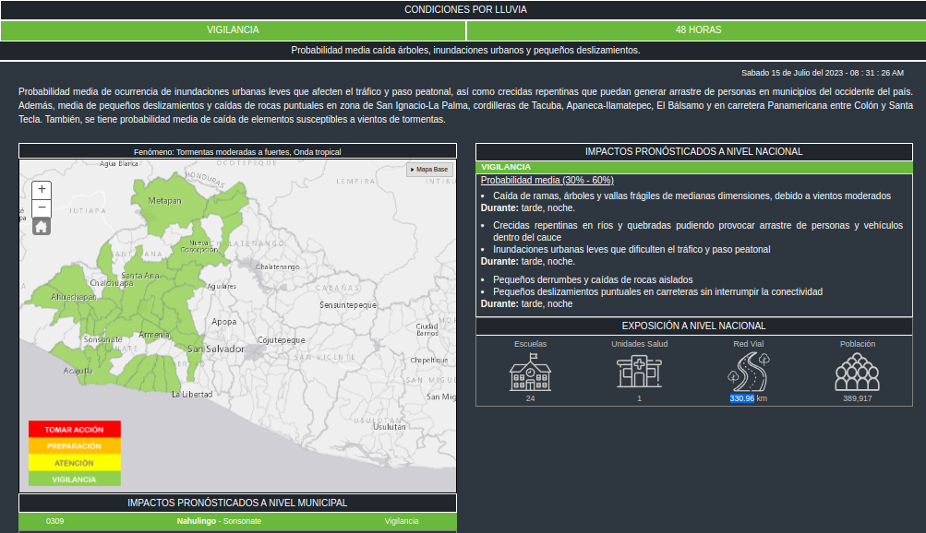
Task: Click the Chapeltique label on map
Action: pos(429,361)
